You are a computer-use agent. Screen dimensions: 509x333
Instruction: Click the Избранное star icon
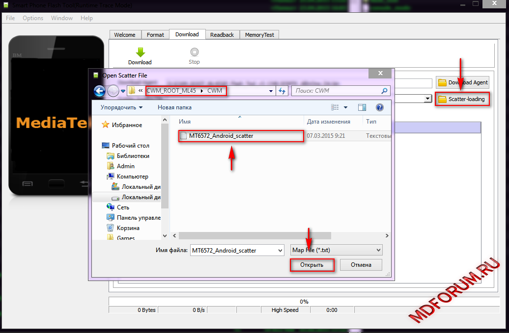(x=105, y=125)
